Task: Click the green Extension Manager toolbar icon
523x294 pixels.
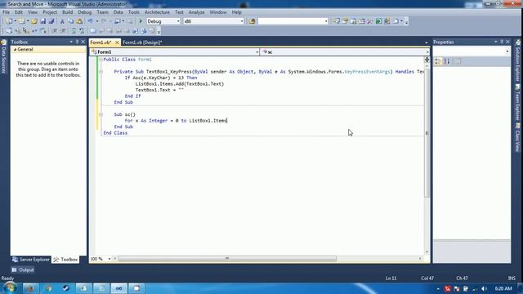Action: (x=378, y=21)
